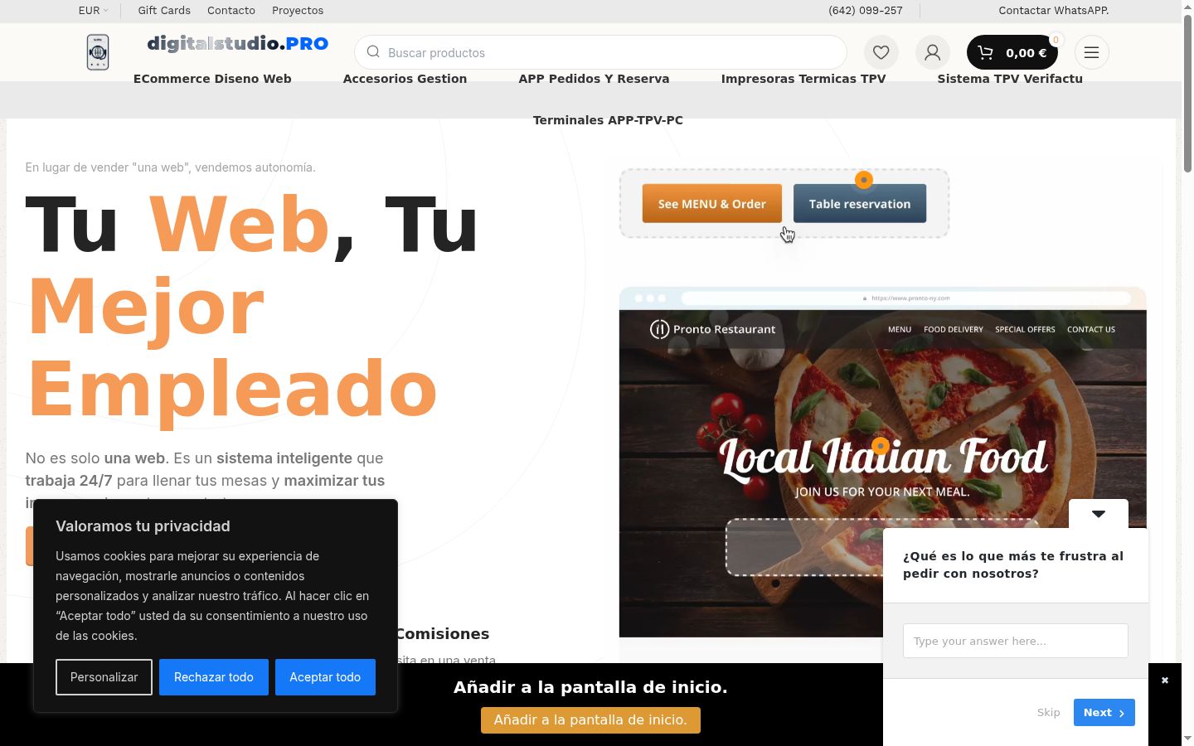Open the shopping cart showing 0,00 €
The image size is (1194, 746).
1012,52
